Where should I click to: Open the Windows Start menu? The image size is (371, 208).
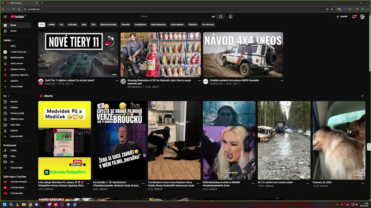[5, 205]
